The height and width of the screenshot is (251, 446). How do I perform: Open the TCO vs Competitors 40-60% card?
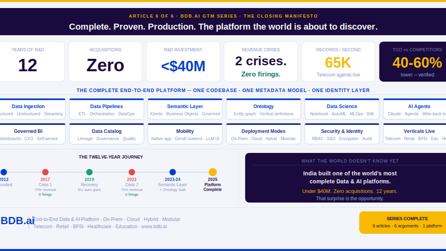tap(414, 62)
